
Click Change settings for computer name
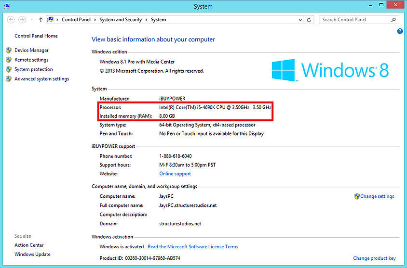(377, 196)
